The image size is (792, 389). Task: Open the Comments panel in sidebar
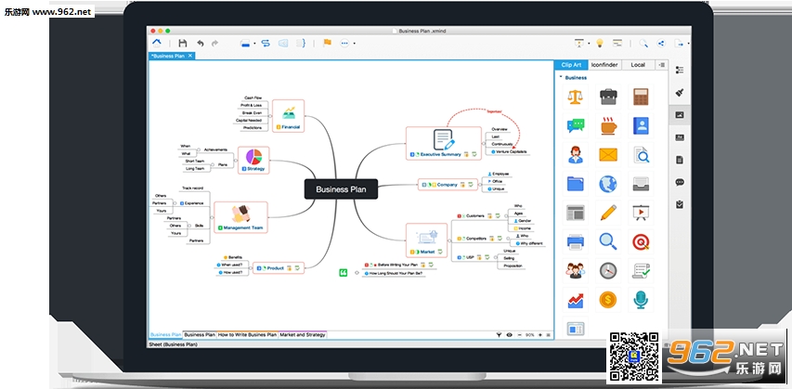[680, 182]
